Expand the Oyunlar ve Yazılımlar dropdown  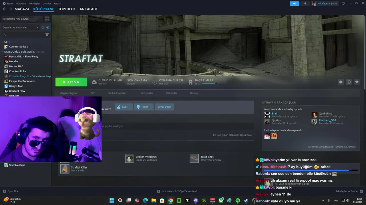coord(20,27)
